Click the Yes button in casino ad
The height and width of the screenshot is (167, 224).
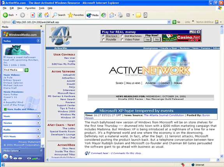click(147, 40)
